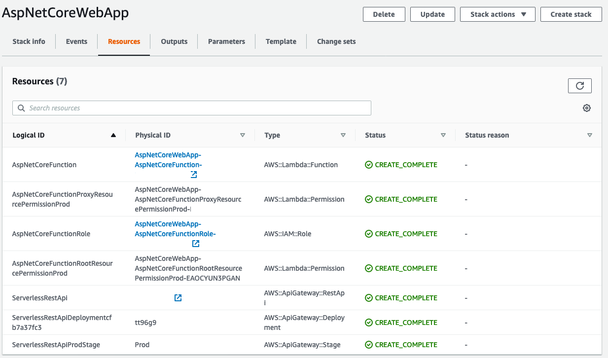
Task: Sort by Logical ID ascending arrow
Action: pyautogui.click(x=113, y=135)
